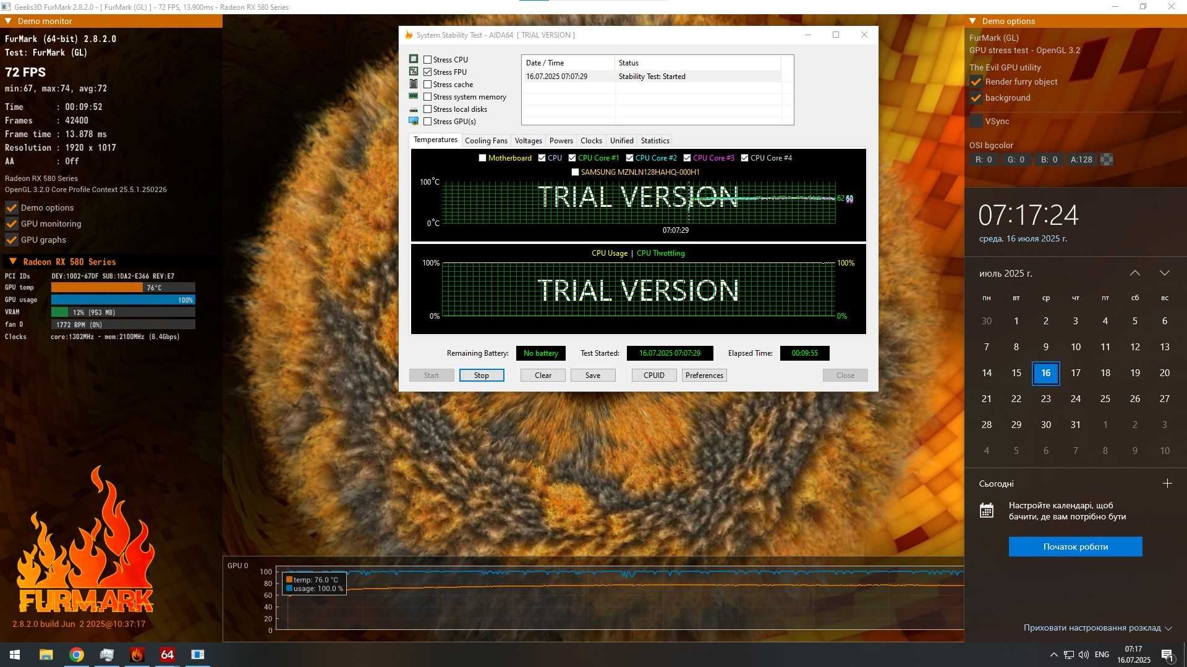Collapse the Radeon RX 580 Series section
The width and height of the screenshot is (1187, 667).
pyautogui.click(x=12, y=262)
